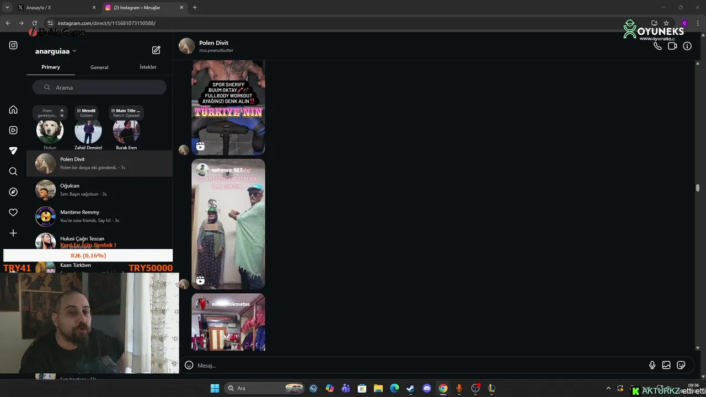Expand the anarguiaa account switcher
This screenshot has width=706, height=397.
[56, 51]
